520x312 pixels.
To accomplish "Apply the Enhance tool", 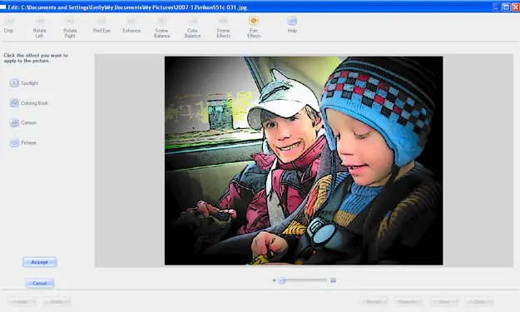I will click(x=131, y=25).
